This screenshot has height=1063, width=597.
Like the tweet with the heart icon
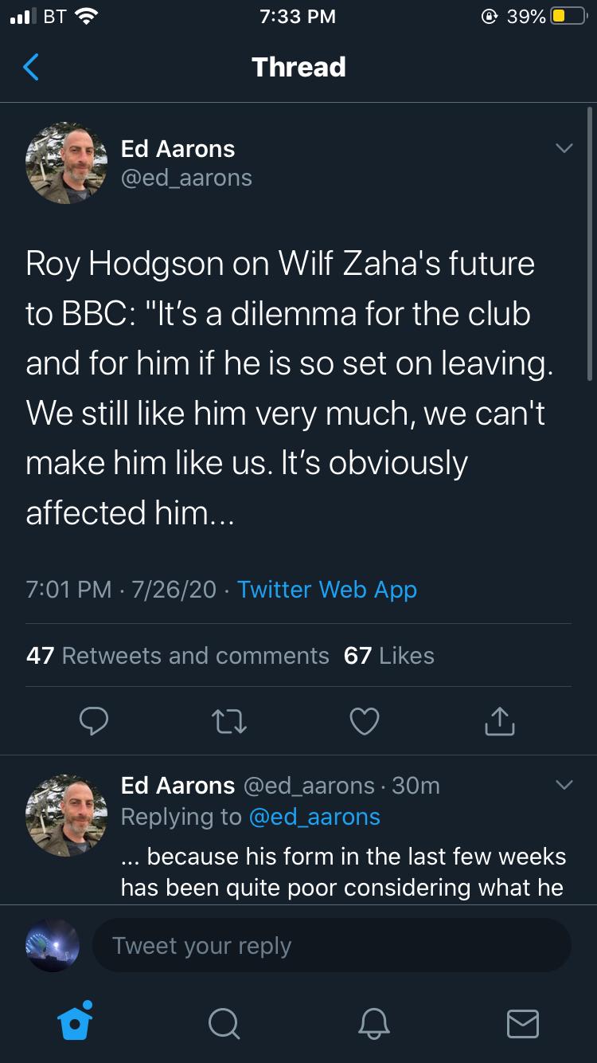[365, 721]
